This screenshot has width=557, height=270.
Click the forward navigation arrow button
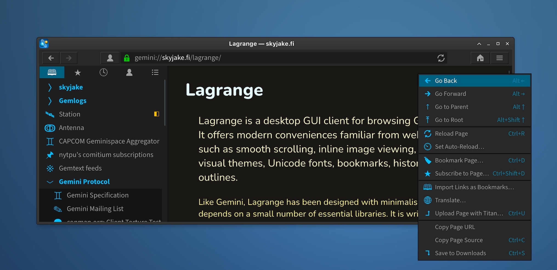tap(69, 58)
